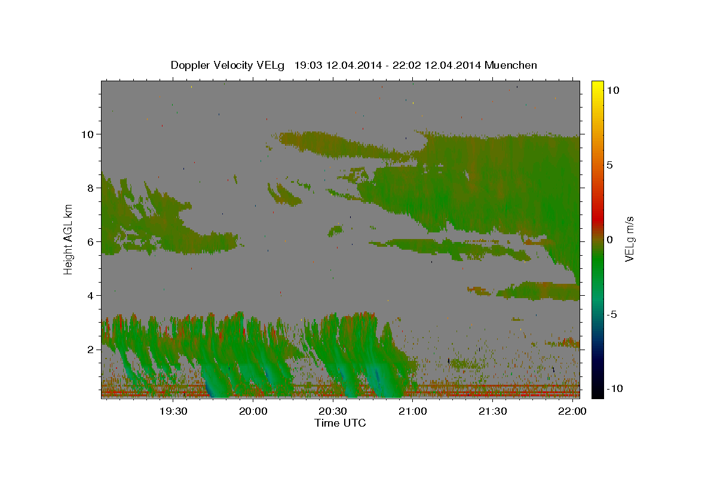Click the colorbar value '0'
Viewport: 717px width, 478px height.
coord(609,240)
